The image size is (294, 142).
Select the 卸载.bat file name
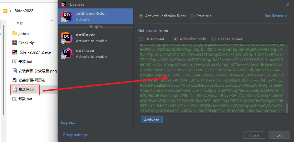25,99
